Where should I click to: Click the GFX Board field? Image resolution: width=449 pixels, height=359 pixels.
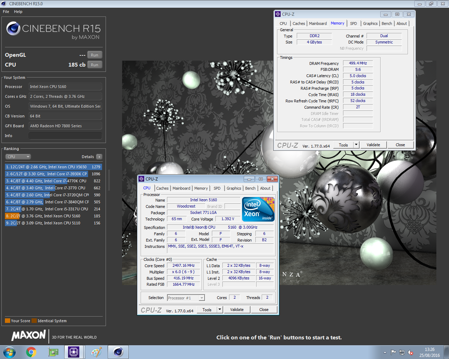[65, 126]
